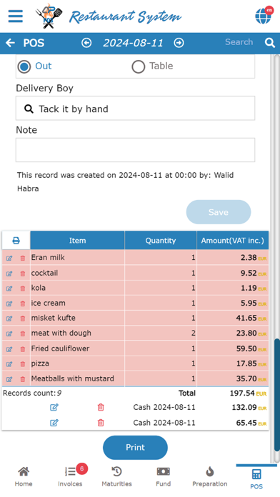Delete the cocktail row
Image resolution: width=280 pixels, height=497 pixels.
tap(23, 273)
